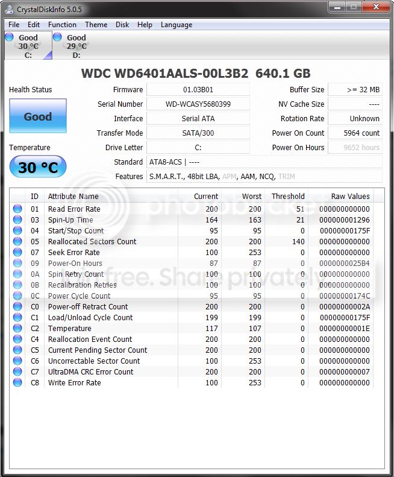Open the File menu

pyautogui.click(x=14, y=25)
